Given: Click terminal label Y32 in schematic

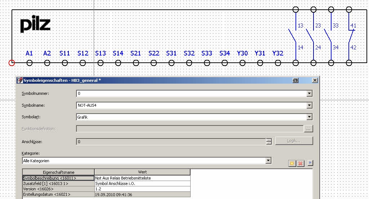Looking at the screenshot, I should [278, 53].
